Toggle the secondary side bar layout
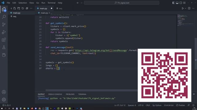 click(181, 3)
